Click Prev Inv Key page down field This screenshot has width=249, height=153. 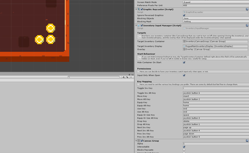(216, 134)
